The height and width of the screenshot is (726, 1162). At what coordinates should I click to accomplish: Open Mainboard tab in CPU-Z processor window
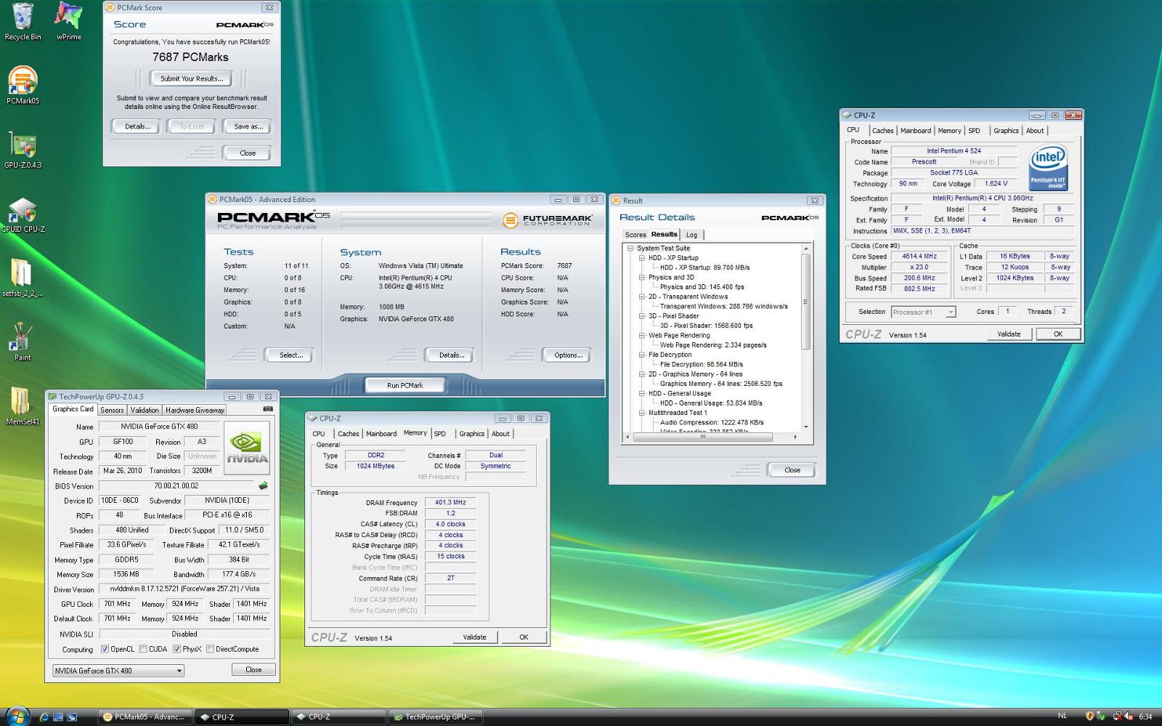(916, 131)
